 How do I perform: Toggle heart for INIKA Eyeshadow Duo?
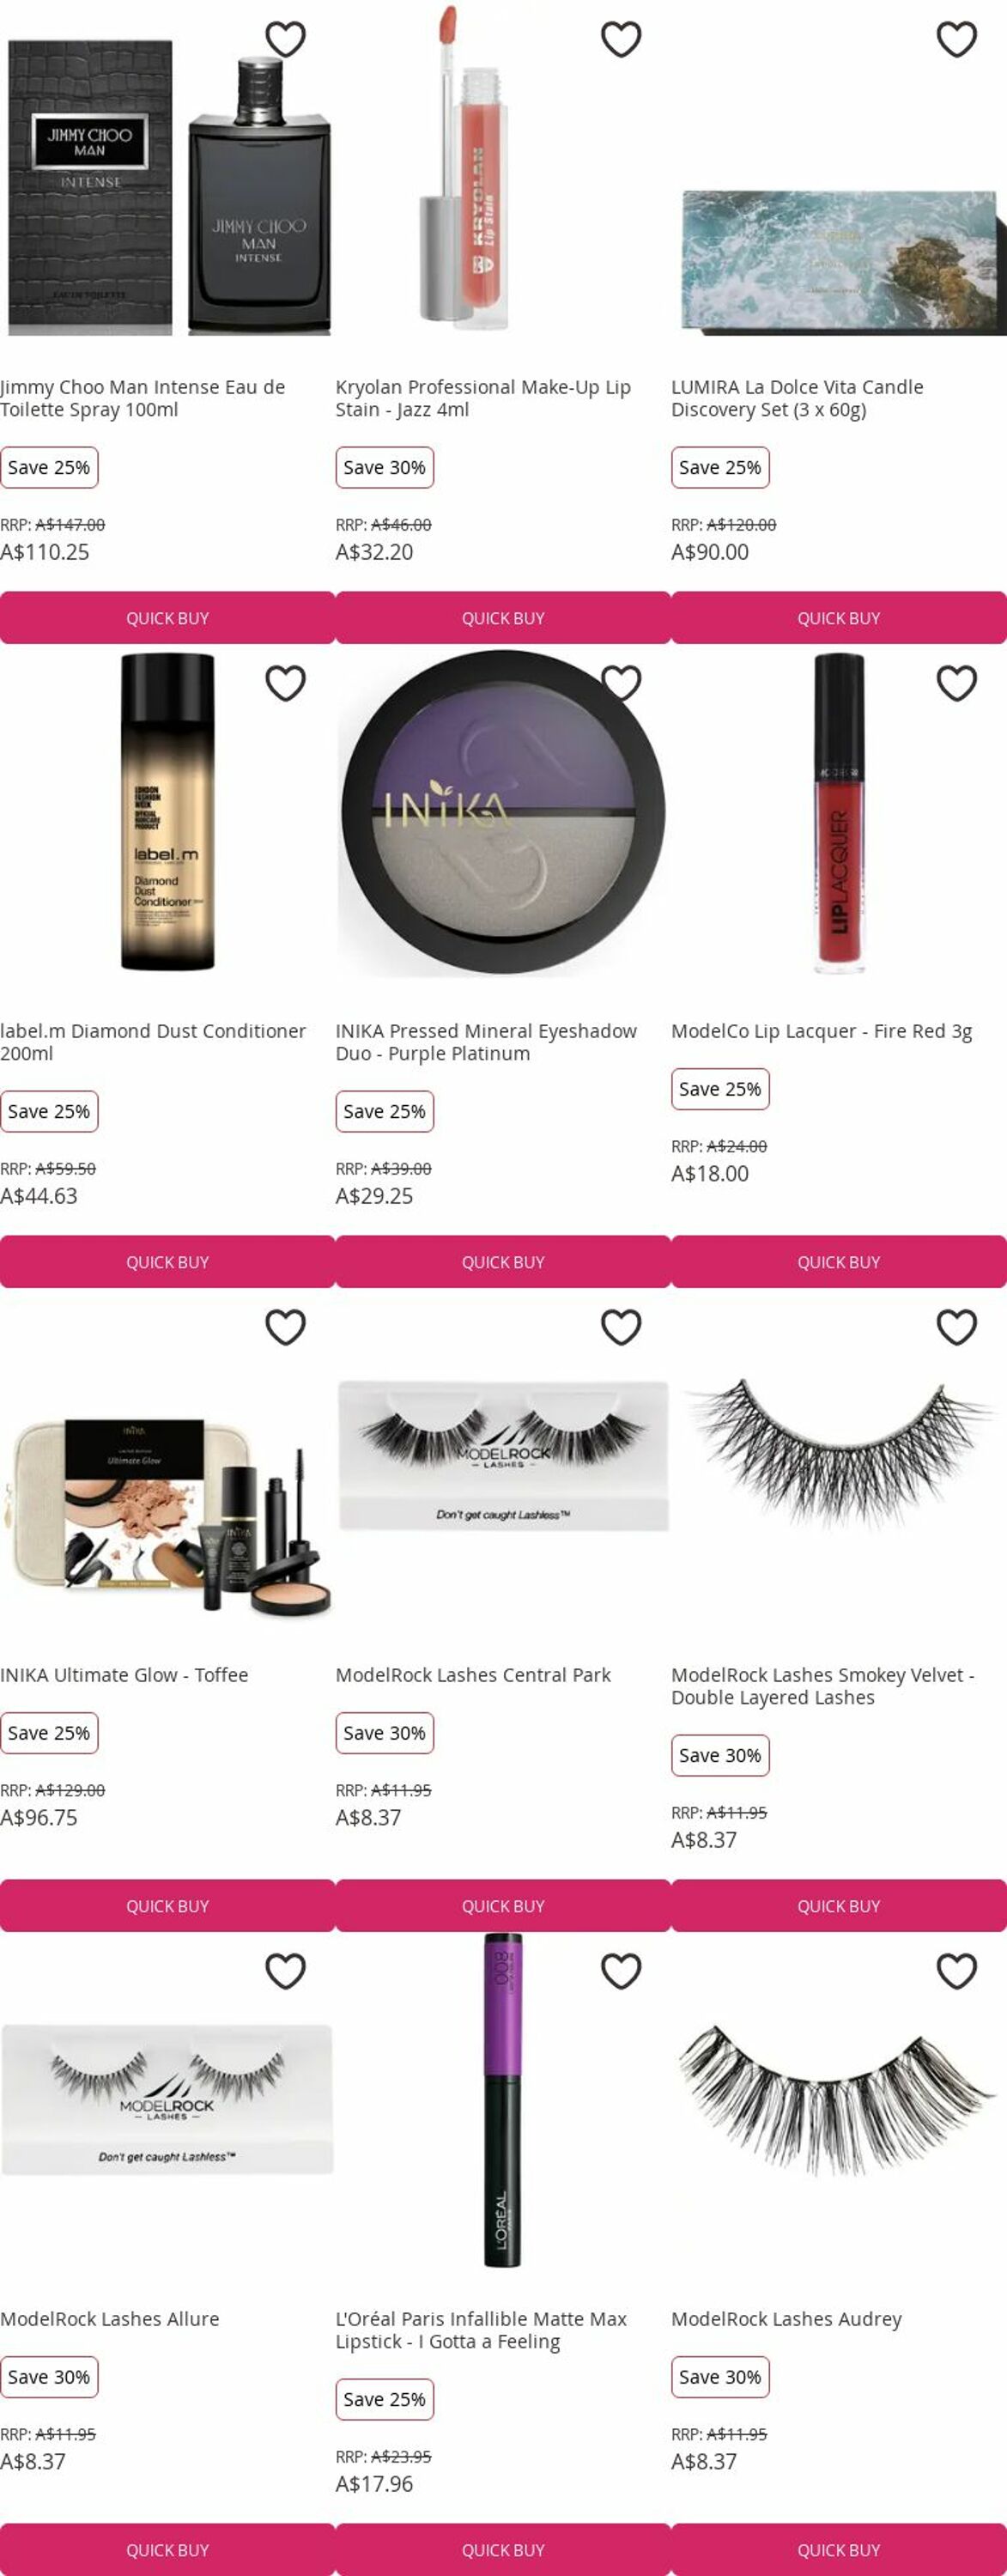tap(621, 683)
